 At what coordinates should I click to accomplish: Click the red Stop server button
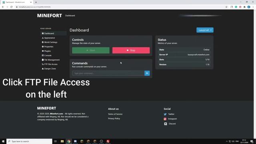131,50
